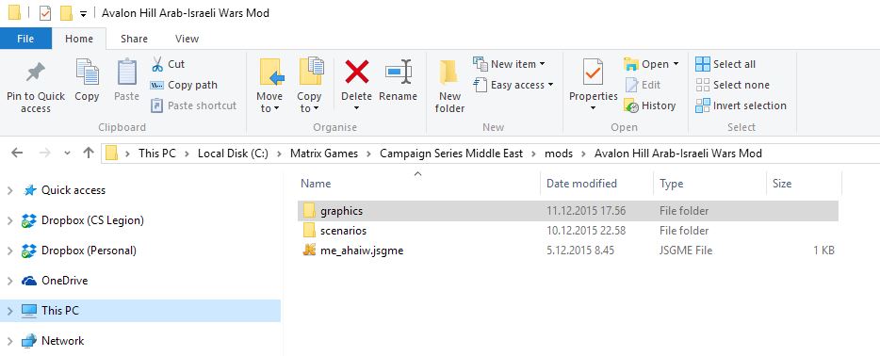Expand the Dropbox (CS Legion) node
This screenshot has width=880, height=356.
coord(9,221)
